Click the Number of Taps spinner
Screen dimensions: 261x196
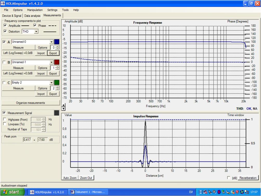[38, 129]
